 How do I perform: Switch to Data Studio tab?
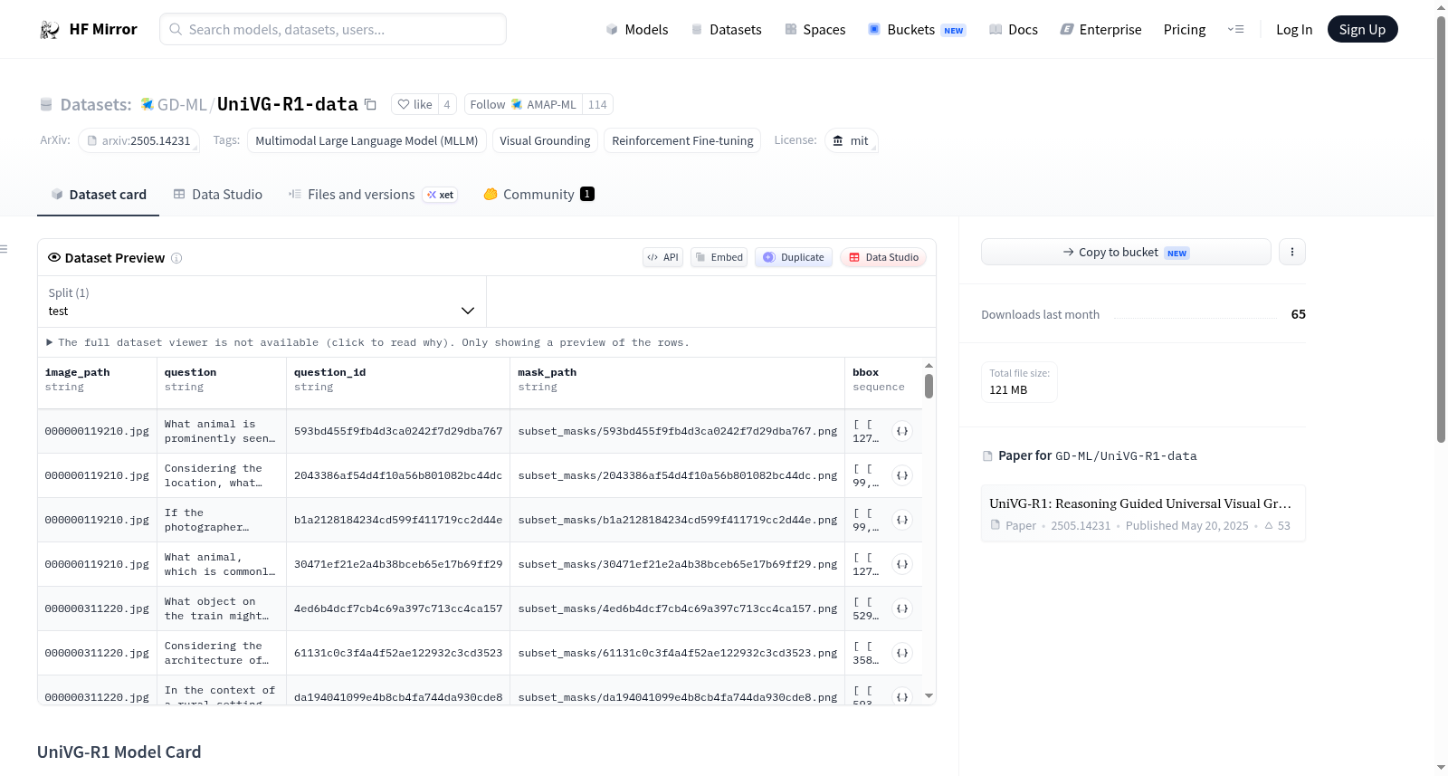pos(218,194)
